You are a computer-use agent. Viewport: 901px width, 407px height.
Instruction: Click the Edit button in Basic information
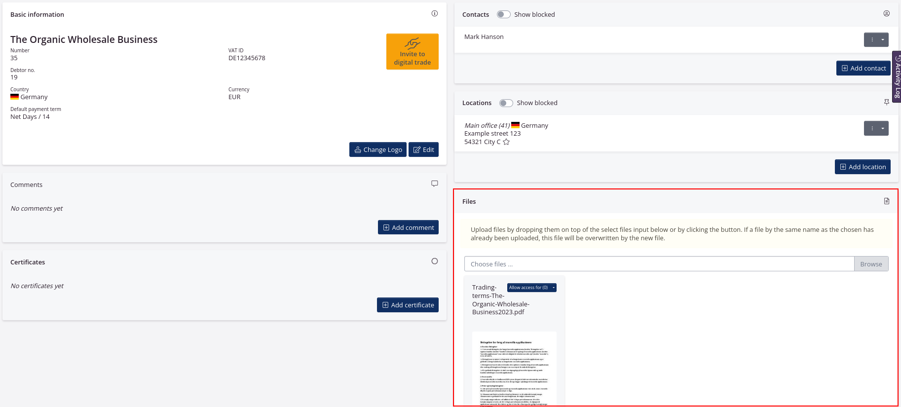(x=423, y=149)
